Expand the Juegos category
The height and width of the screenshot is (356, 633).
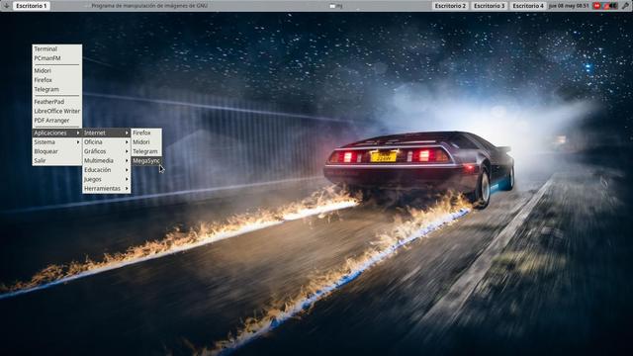(x=106, y=179)
